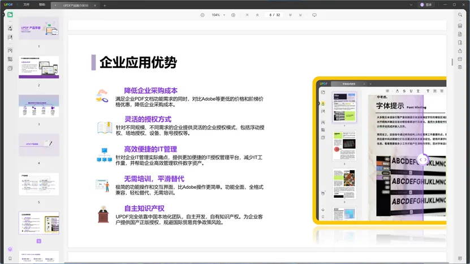
Task: Send file by email icon
Action: 460,59
